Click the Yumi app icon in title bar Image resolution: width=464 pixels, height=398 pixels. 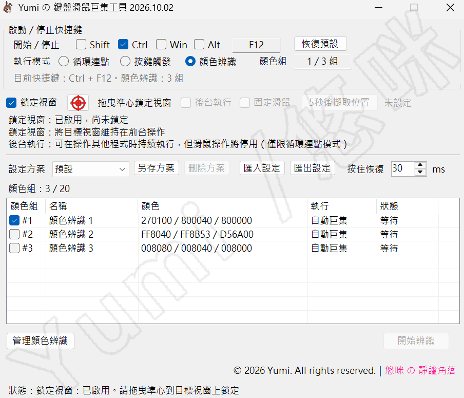(x=8, y=7)
